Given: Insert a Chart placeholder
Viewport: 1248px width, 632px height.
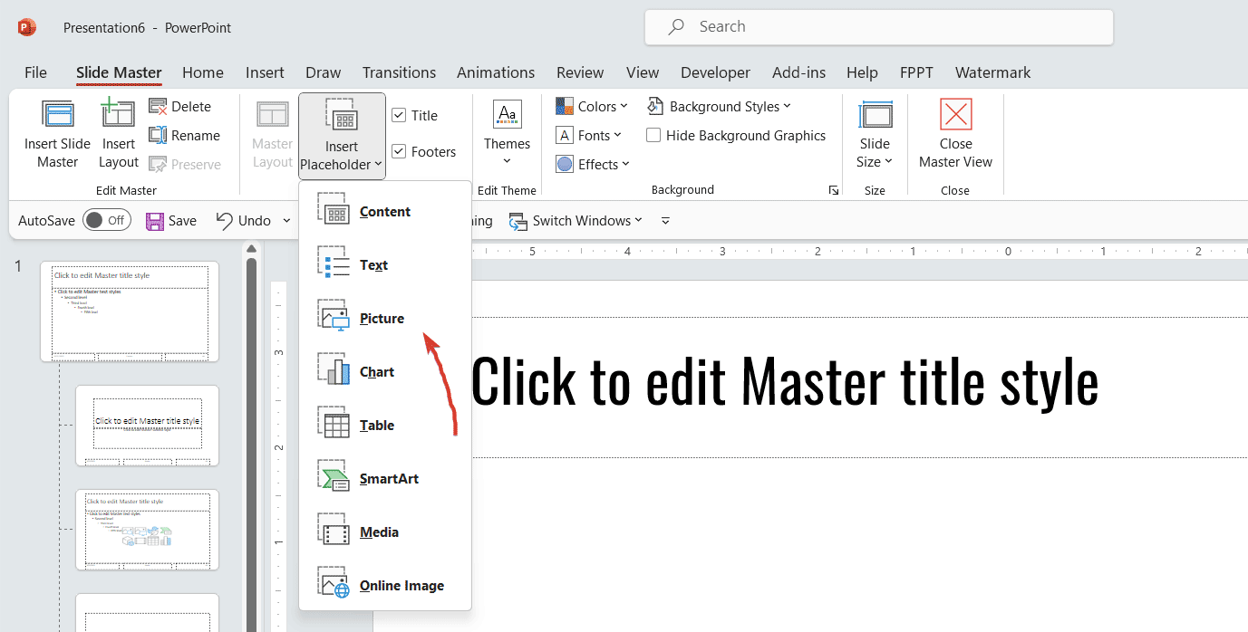Looking at the screenshot, I should tap(377, 370).
